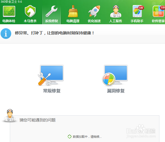The image size is (165, 142).
Task: Switch to the 木马查杀 tab label
Action: coord(30,21)
